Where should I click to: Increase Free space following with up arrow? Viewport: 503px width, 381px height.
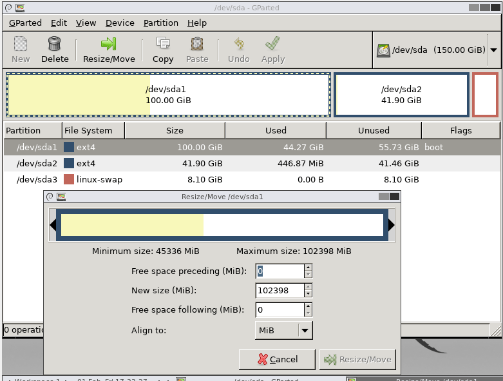pos(308,306)
